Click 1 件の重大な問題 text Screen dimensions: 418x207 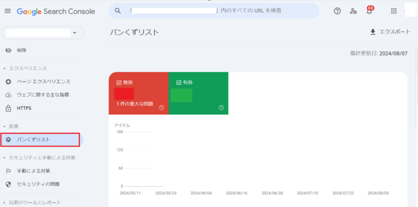click(x=135, y=104)
